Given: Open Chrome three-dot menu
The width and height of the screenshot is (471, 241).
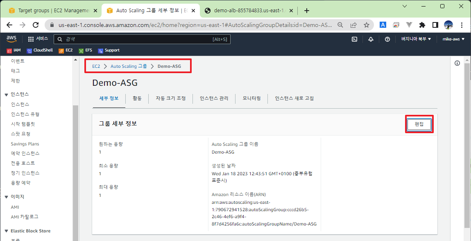Looking at the screenshot, I should 461,25.
